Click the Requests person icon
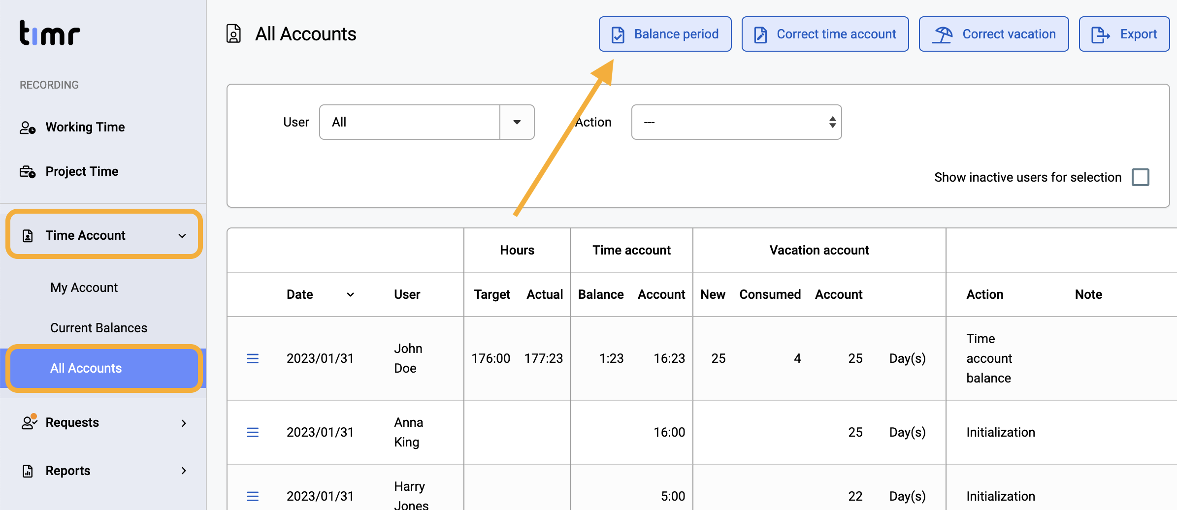The width and height of the screenshot is (1177, 510). click(29, 422)
